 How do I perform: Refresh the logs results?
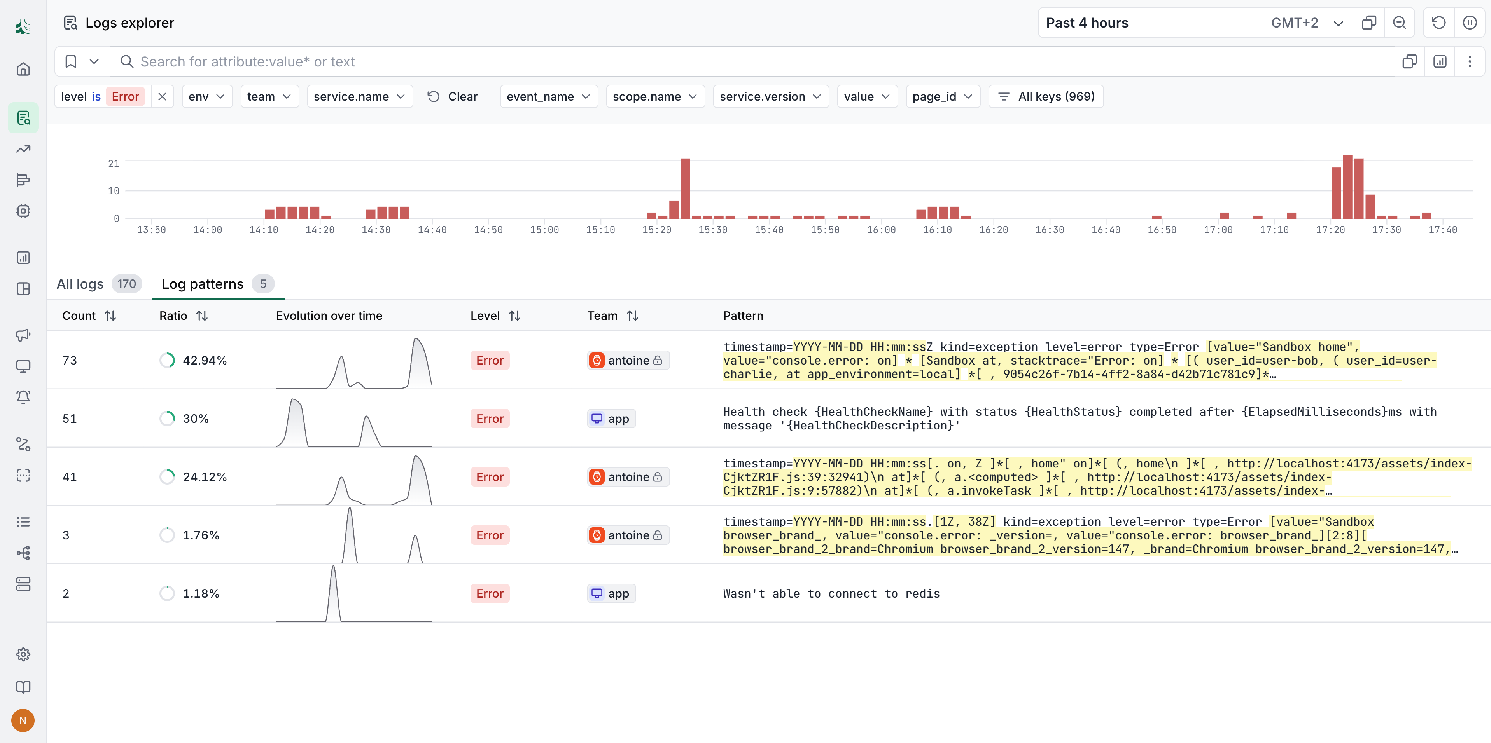click(x=1439, y=23)
